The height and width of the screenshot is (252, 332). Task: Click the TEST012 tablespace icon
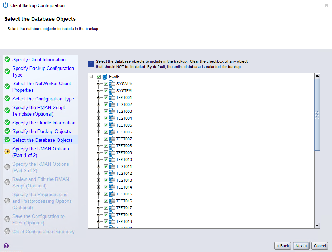[x=112, y=173]
